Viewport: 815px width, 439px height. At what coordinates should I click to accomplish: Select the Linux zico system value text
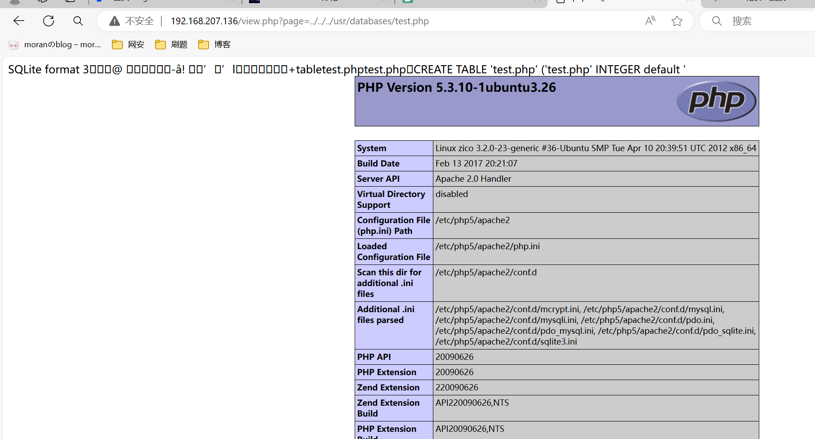[596, 148]
